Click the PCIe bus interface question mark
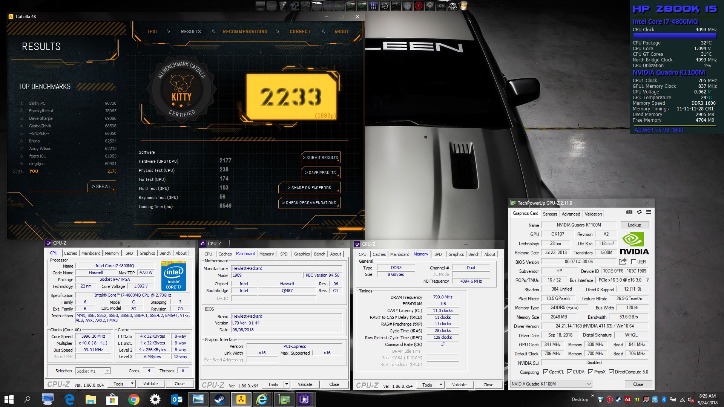This screenshot has width=724, height=407. tap(647, 280)
